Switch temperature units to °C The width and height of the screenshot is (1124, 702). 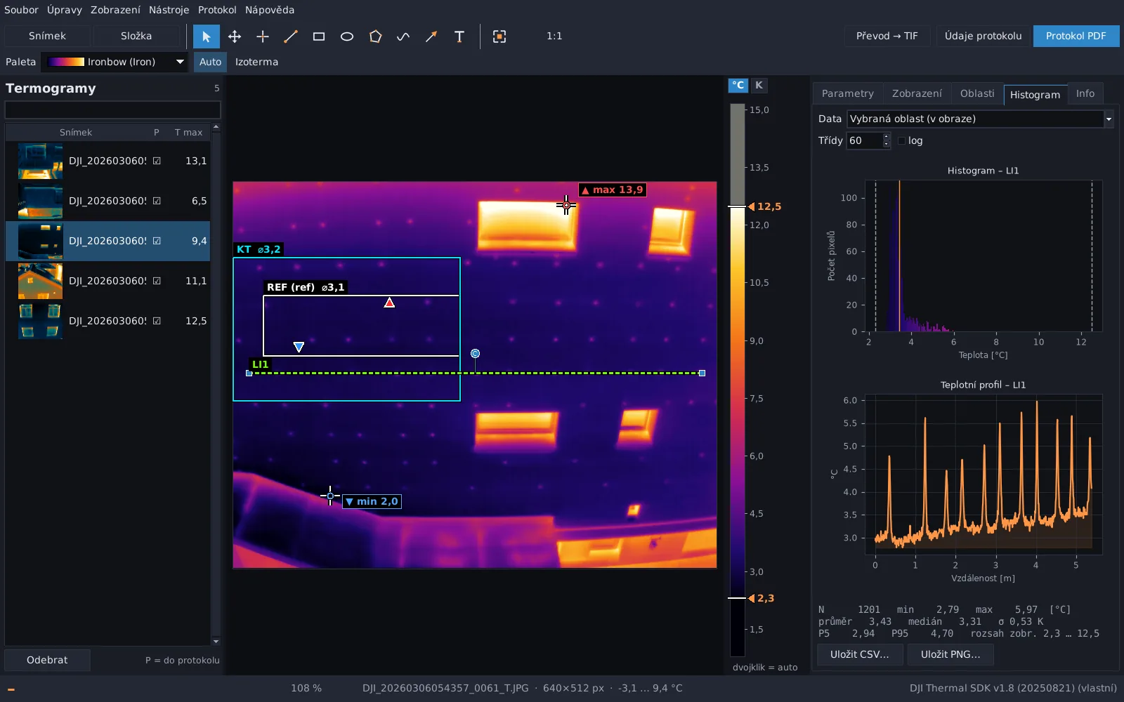[738, 85]
